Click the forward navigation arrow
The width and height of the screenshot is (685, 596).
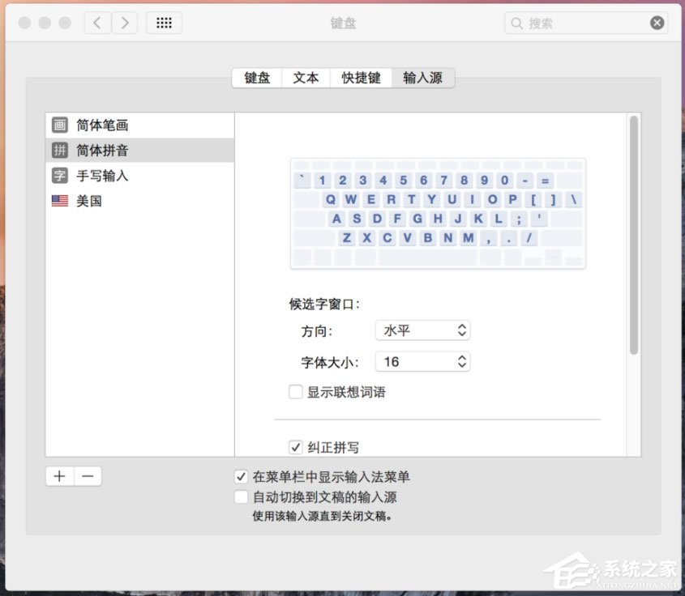(x=125, y=23)
